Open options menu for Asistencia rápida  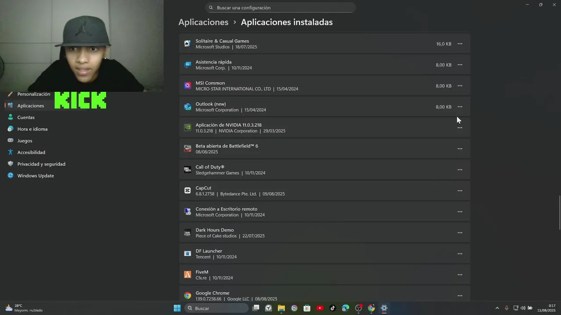click(460, 65)
